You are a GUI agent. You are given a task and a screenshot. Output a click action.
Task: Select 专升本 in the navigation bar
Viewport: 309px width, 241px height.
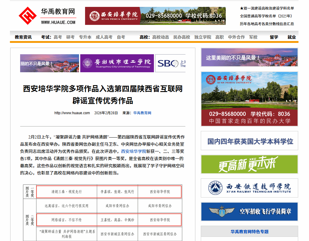coord(85,37)
